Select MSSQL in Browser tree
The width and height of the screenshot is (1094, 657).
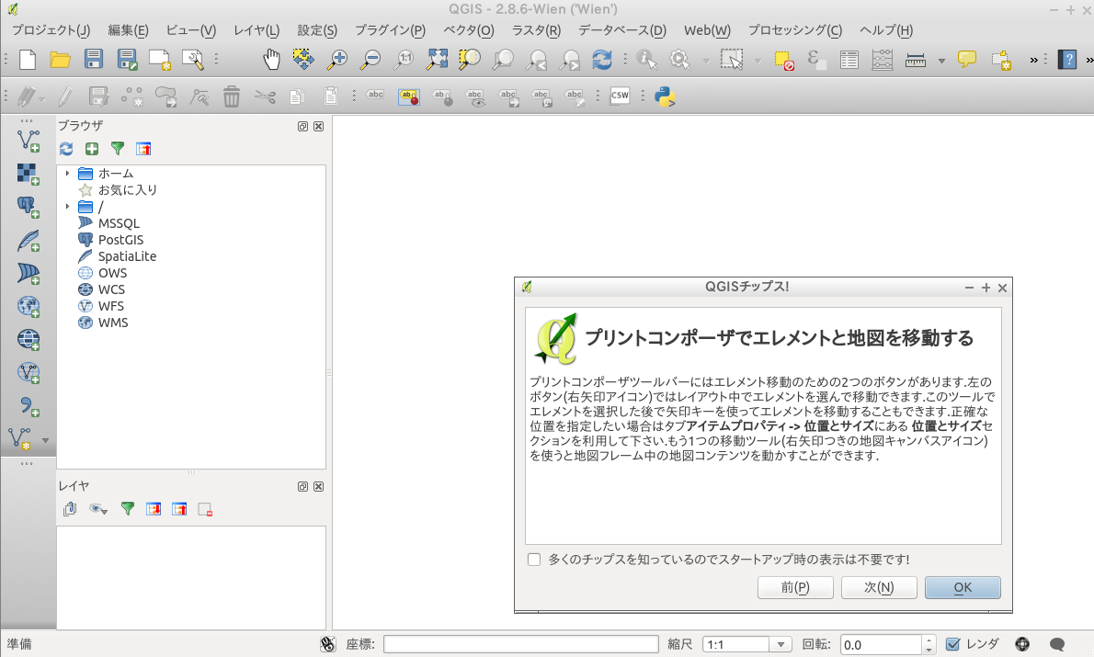tap(119, 222)
